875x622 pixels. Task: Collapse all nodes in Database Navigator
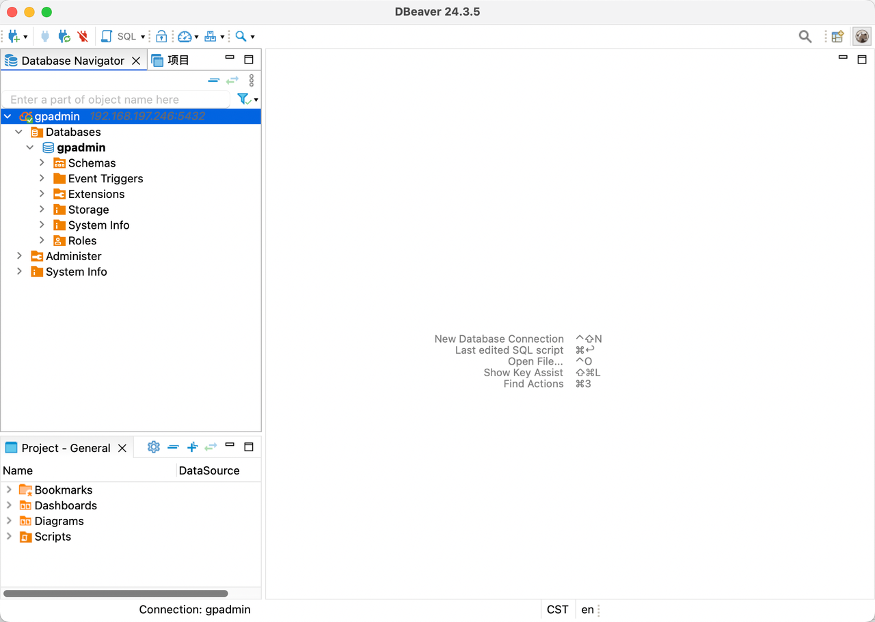(214, 81)
